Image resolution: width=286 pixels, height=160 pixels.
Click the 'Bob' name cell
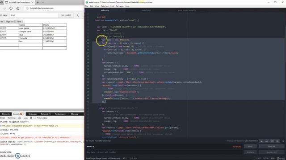pos(31,35)
